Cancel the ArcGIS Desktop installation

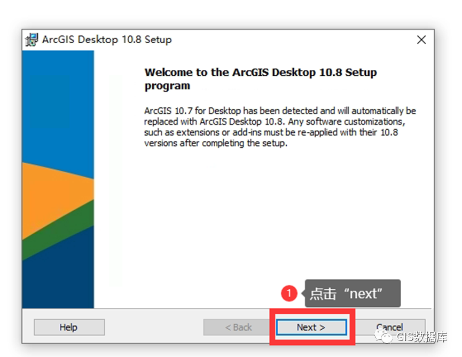click(389, 327)
